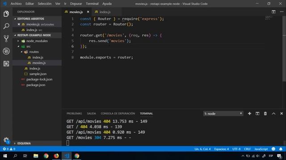The height and width of the screenshot is (160, 286).
Task: Switch to the Salida panel tab
Action: (91, 114)
